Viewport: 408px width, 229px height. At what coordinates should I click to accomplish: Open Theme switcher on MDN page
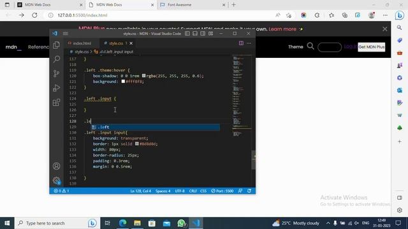pos(296,47)
